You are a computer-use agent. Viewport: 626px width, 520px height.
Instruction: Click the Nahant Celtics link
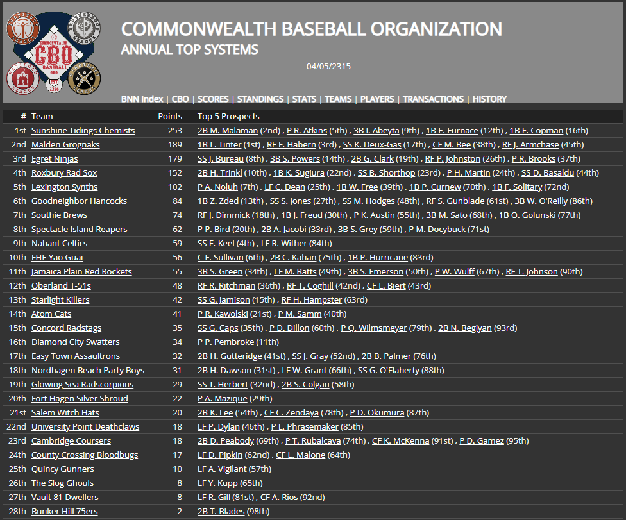[59, 243]
